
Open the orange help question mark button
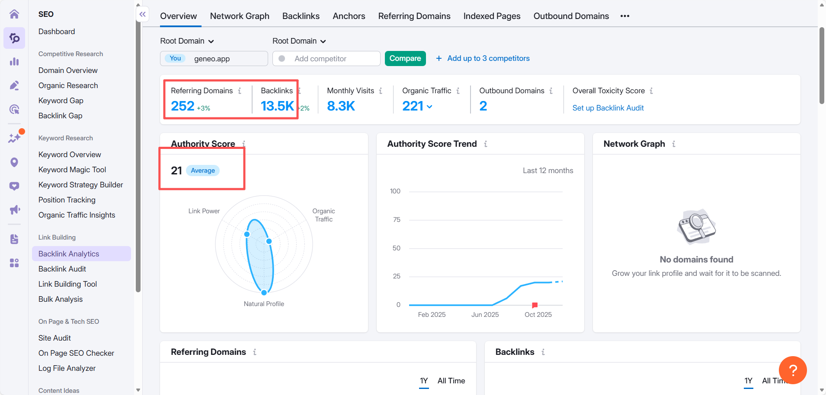pos(793,370)
